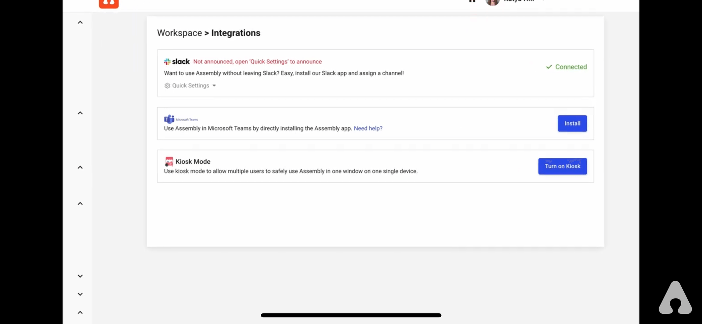Image resolution: width=702 pixels, height=324 pixels.
Task: Click the Kiosk Mode icon
Action: pos(169,161)
